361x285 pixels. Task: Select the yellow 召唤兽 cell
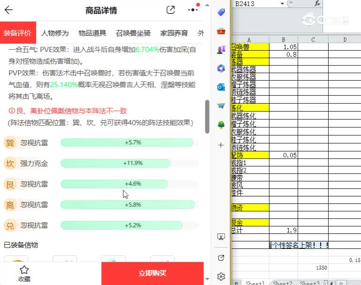[250, 47]
